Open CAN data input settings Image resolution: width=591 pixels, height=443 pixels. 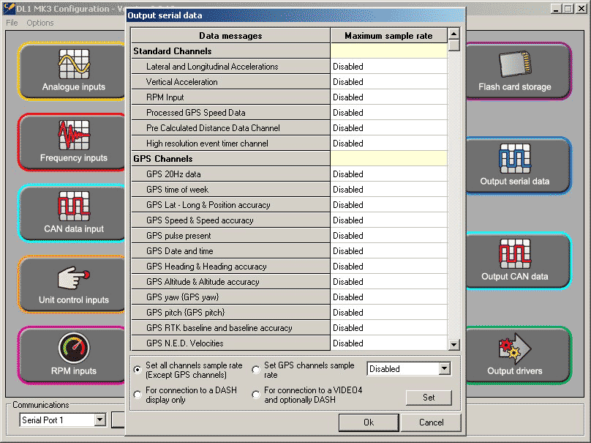(73, 213)
